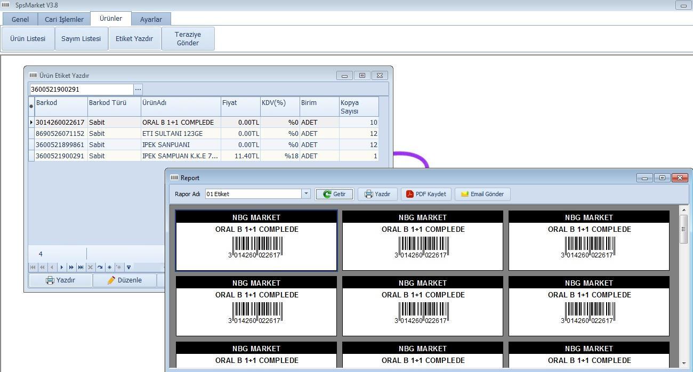This screenshot has height=372, width=693.
Task: Close the Report window
Action: [680, 178]
